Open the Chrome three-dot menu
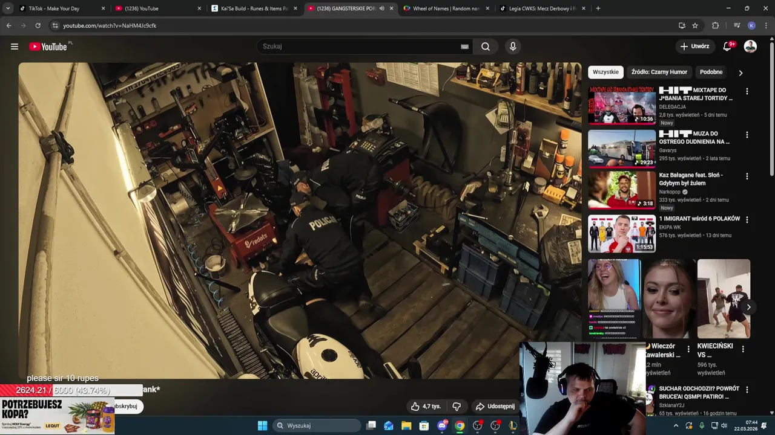This screenshot has width=775, height=435. [767, 25]
